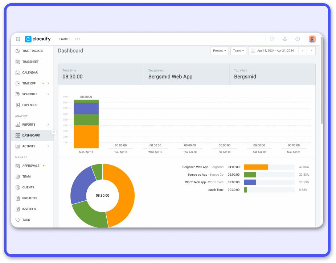Go to previous week arrow
Viewport: 336px width, 263px height.
[x=303, y=51]
